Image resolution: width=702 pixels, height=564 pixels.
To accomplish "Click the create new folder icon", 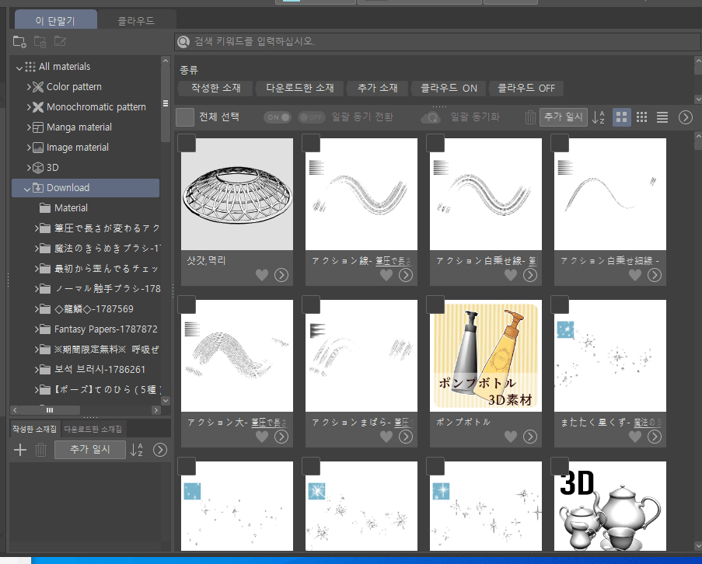I will click(19, 41).
